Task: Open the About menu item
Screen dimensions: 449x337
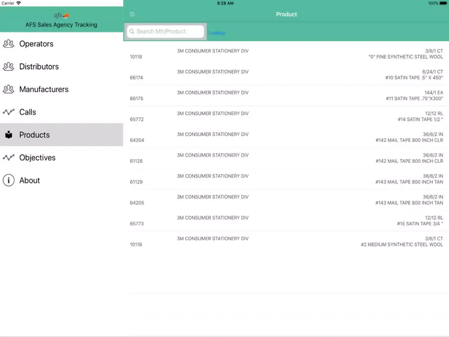Action: pos(62,180)
